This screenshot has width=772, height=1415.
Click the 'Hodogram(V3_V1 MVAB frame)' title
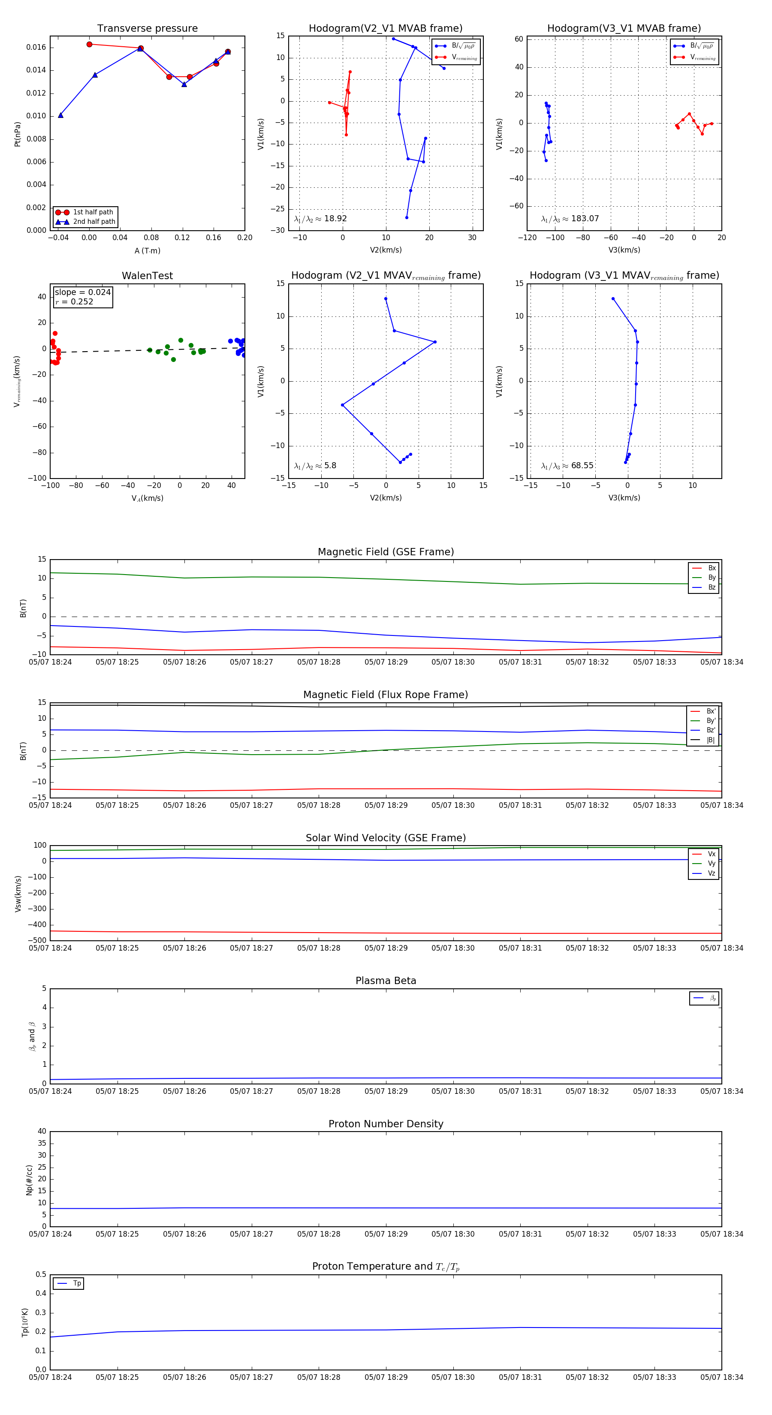pyautogui.click(x=624, y=29)
